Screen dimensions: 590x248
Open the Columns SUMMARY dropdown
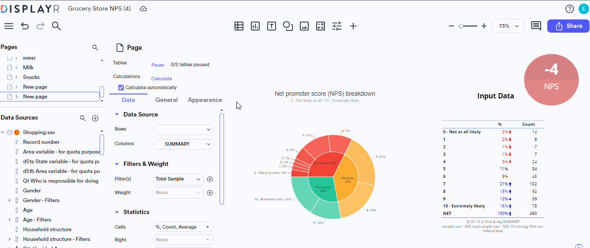click(183, 144)
